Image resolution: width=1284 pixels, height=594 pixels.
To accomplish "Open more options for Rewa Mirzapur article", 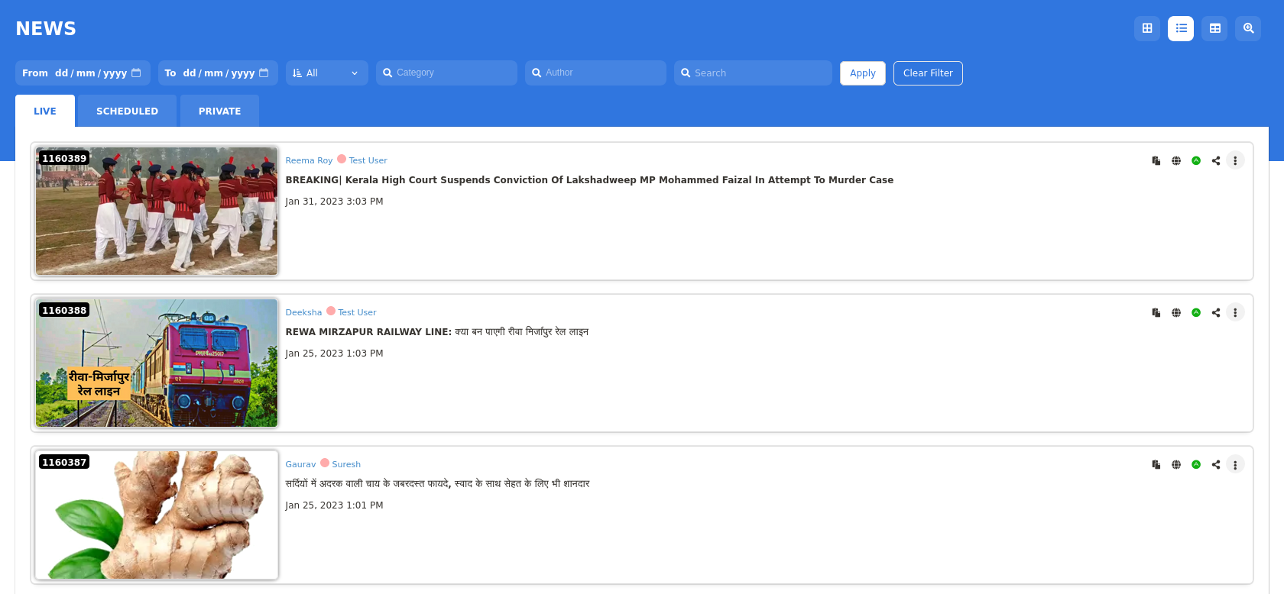I will (x=1235, y=312).
